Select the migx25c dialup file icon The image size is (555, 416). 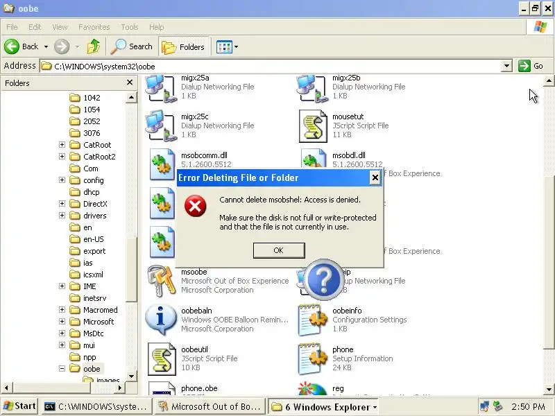(x=161, y=125)
